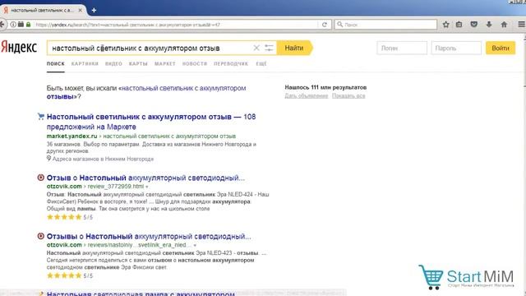Go to home page with house icon
The image size is (526, 296).
point(504,25)
